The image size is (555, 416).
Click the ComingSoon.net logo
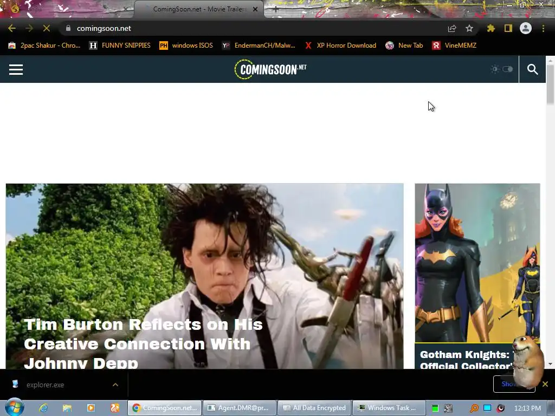[270, 69]
